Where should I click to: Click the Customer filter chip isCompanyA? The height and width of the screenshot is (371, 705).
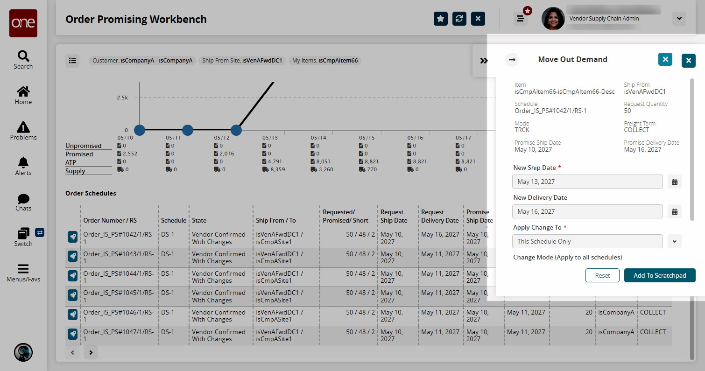click(x=142, y=61)
